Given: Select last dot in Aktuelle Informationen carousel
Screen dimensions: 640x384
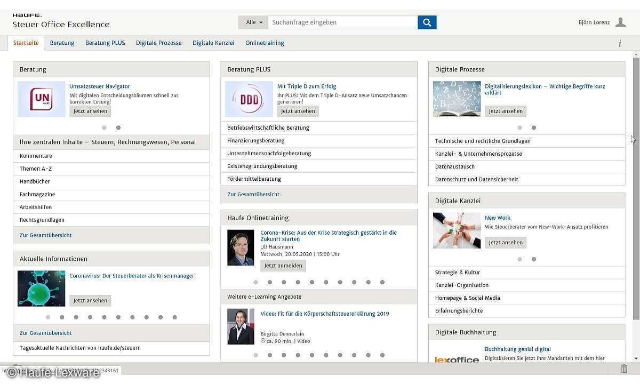Looking at the screenshot, I should coord(174,317).
